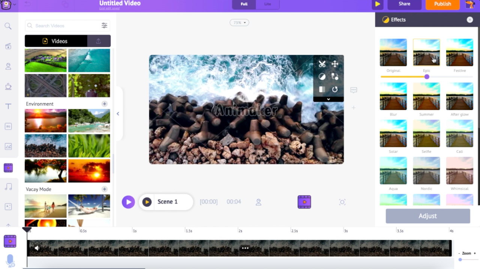Select the scissors trim tool on the video toolbar

(322, 64)
